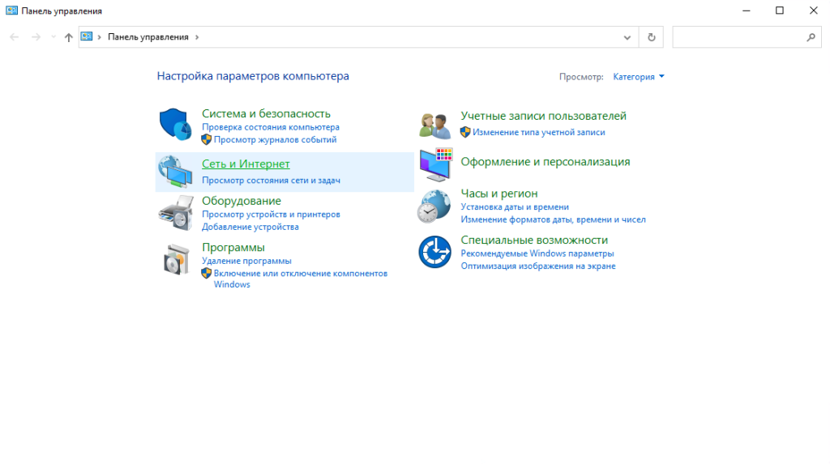
Task: Click the shield icon beside Просмотр журналов событий
Action: (x=207, y=139)
